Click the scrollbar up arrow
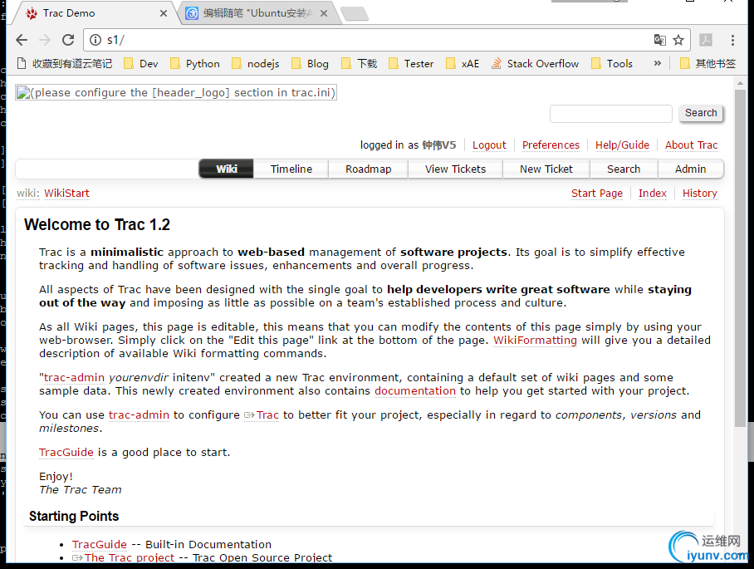Screen dimensions: 754x569 tap(740, 83)
